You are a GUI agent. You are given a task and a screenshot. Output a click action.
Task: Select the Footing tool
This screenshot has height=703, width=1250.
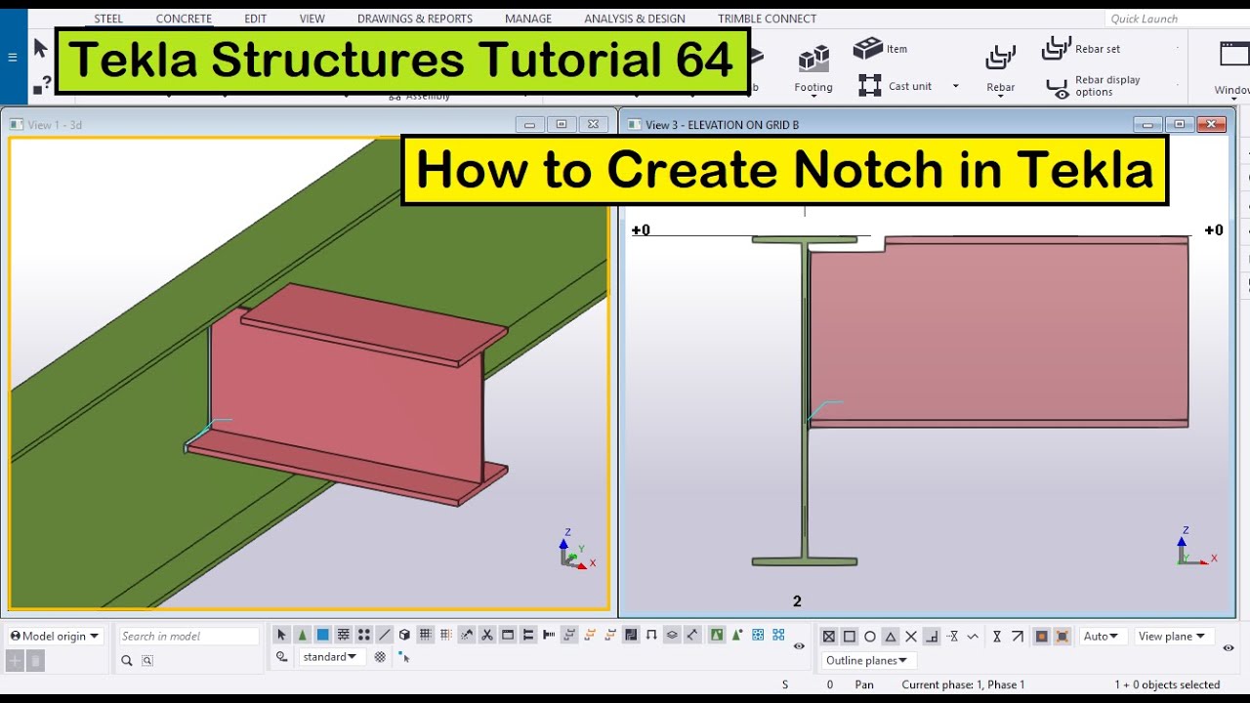tap(813, 68)
